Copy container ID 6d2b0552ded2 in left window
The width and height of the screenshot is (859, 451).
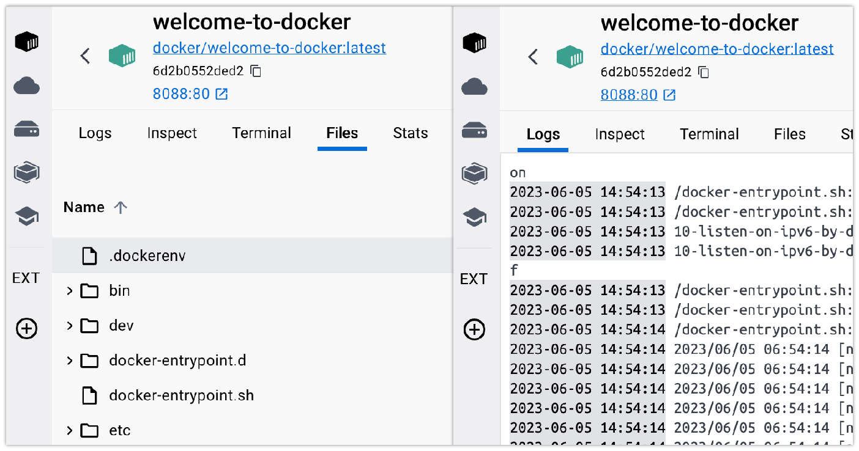click(x=256, y=71)
